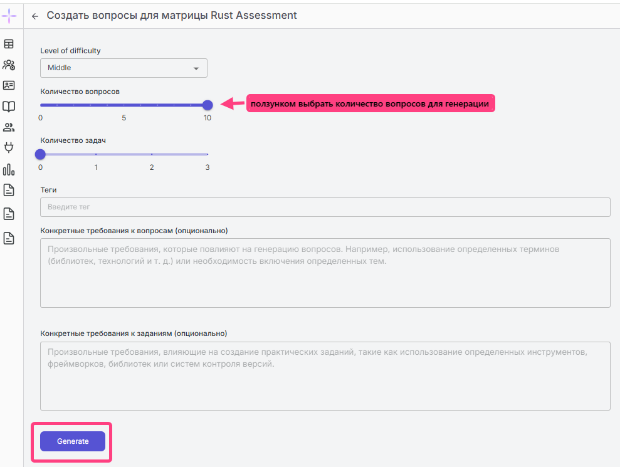620x467 pixels.
Task: Click the Количество вопросов slider handle
Action: click(x=208, y=105)
